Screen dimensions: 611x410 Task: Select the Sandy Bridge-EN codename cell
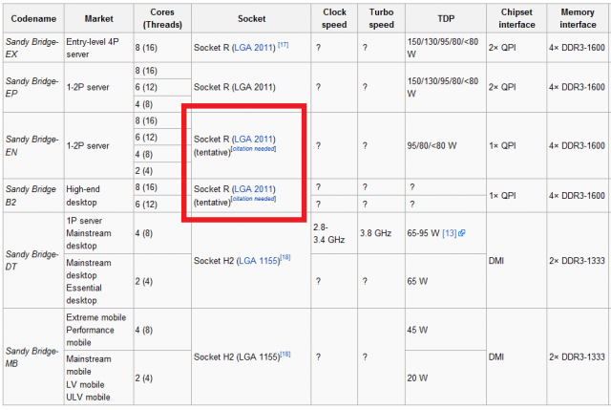(x=33, y=145)
